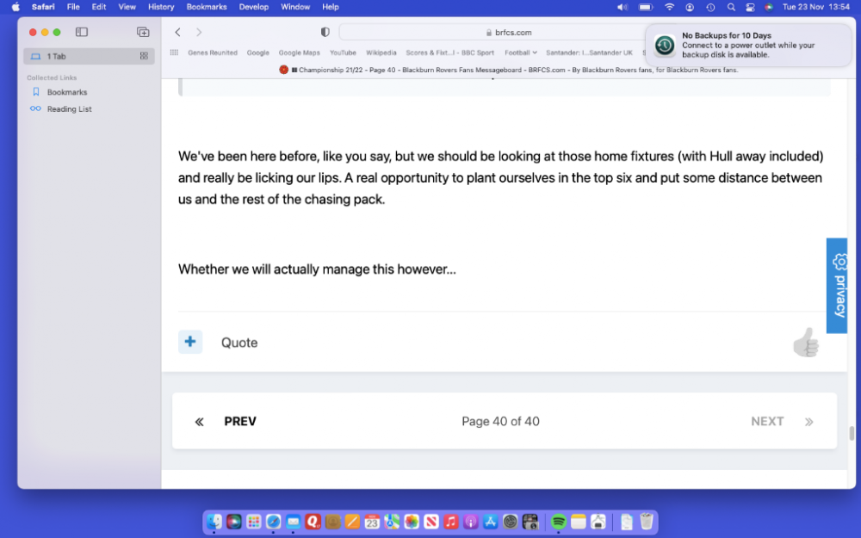
Task: Click the Quote link
Action: coord(239,343)
